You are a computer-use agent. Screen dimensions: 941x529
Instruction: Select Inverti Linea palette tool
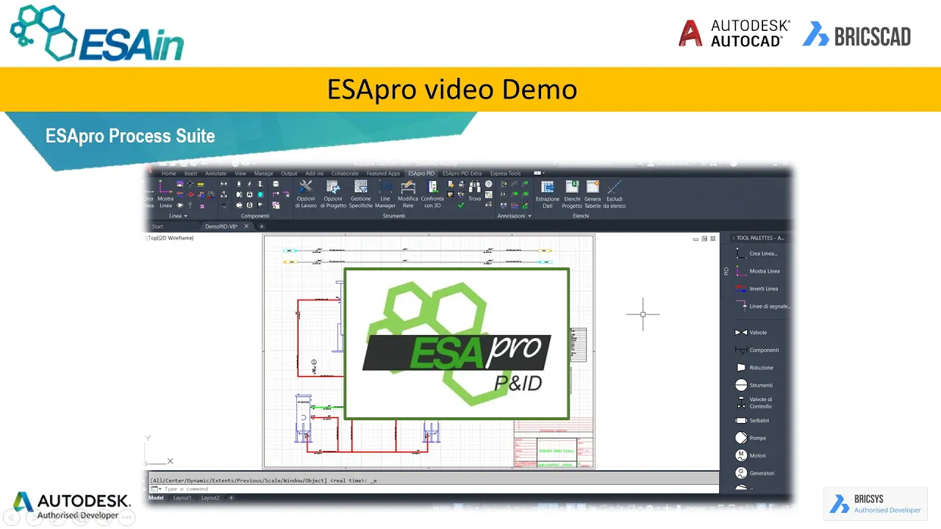(757, 289)
